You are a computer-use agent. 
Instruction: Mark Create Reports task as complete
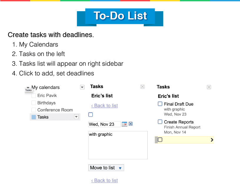(160, 122)
